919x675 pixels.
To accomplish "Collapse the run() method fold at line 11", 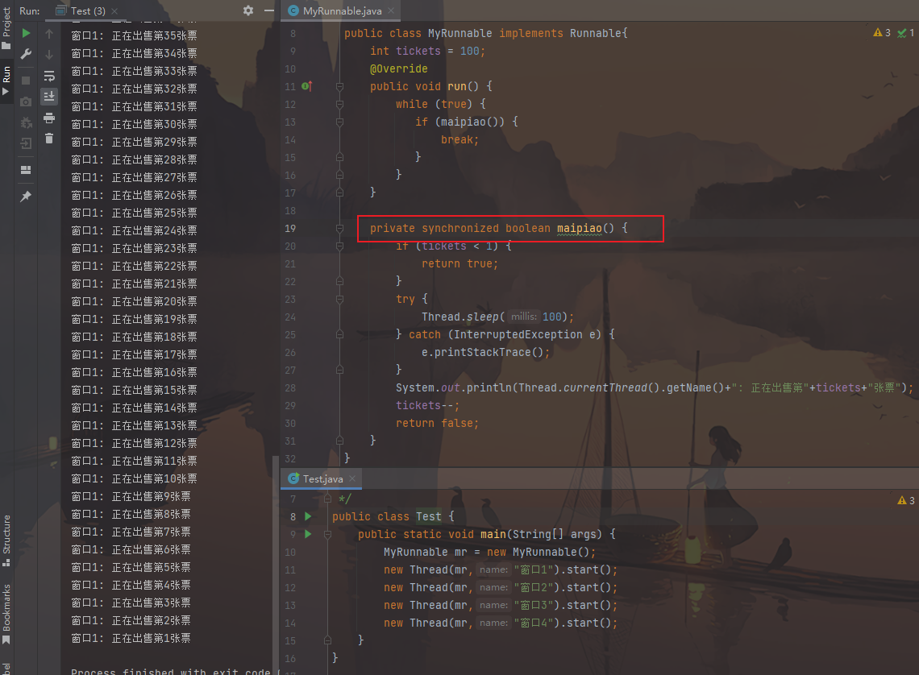I will coord(339,86).
